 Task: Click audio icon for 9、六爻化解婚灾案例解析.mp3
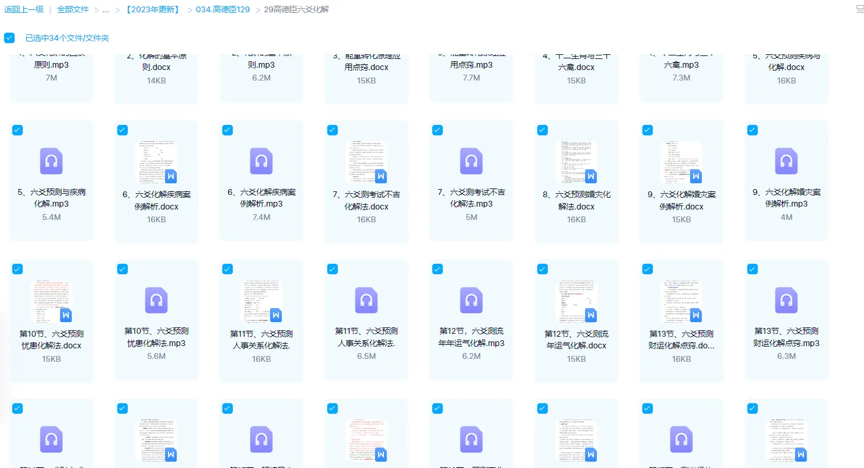tap(786, 161)
